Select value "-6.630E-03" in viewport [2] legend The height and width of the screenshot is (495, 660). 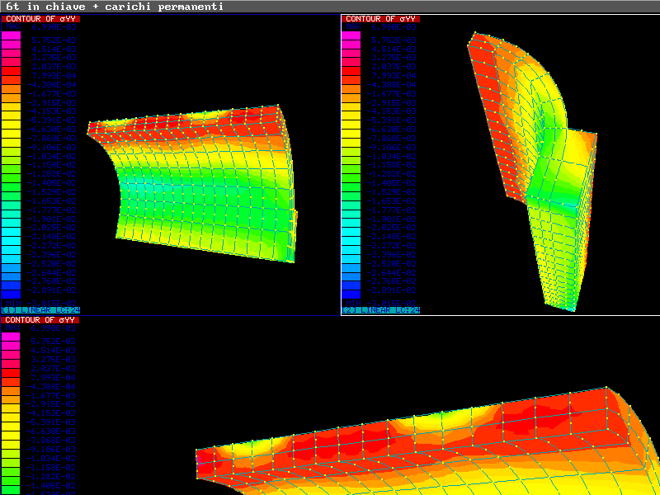[391, 130]
